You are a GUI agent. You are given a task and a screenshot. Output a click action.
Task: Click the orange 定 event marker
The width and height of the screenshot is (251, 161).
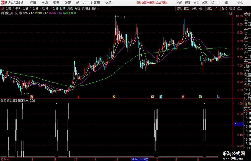tap(32, 97)
